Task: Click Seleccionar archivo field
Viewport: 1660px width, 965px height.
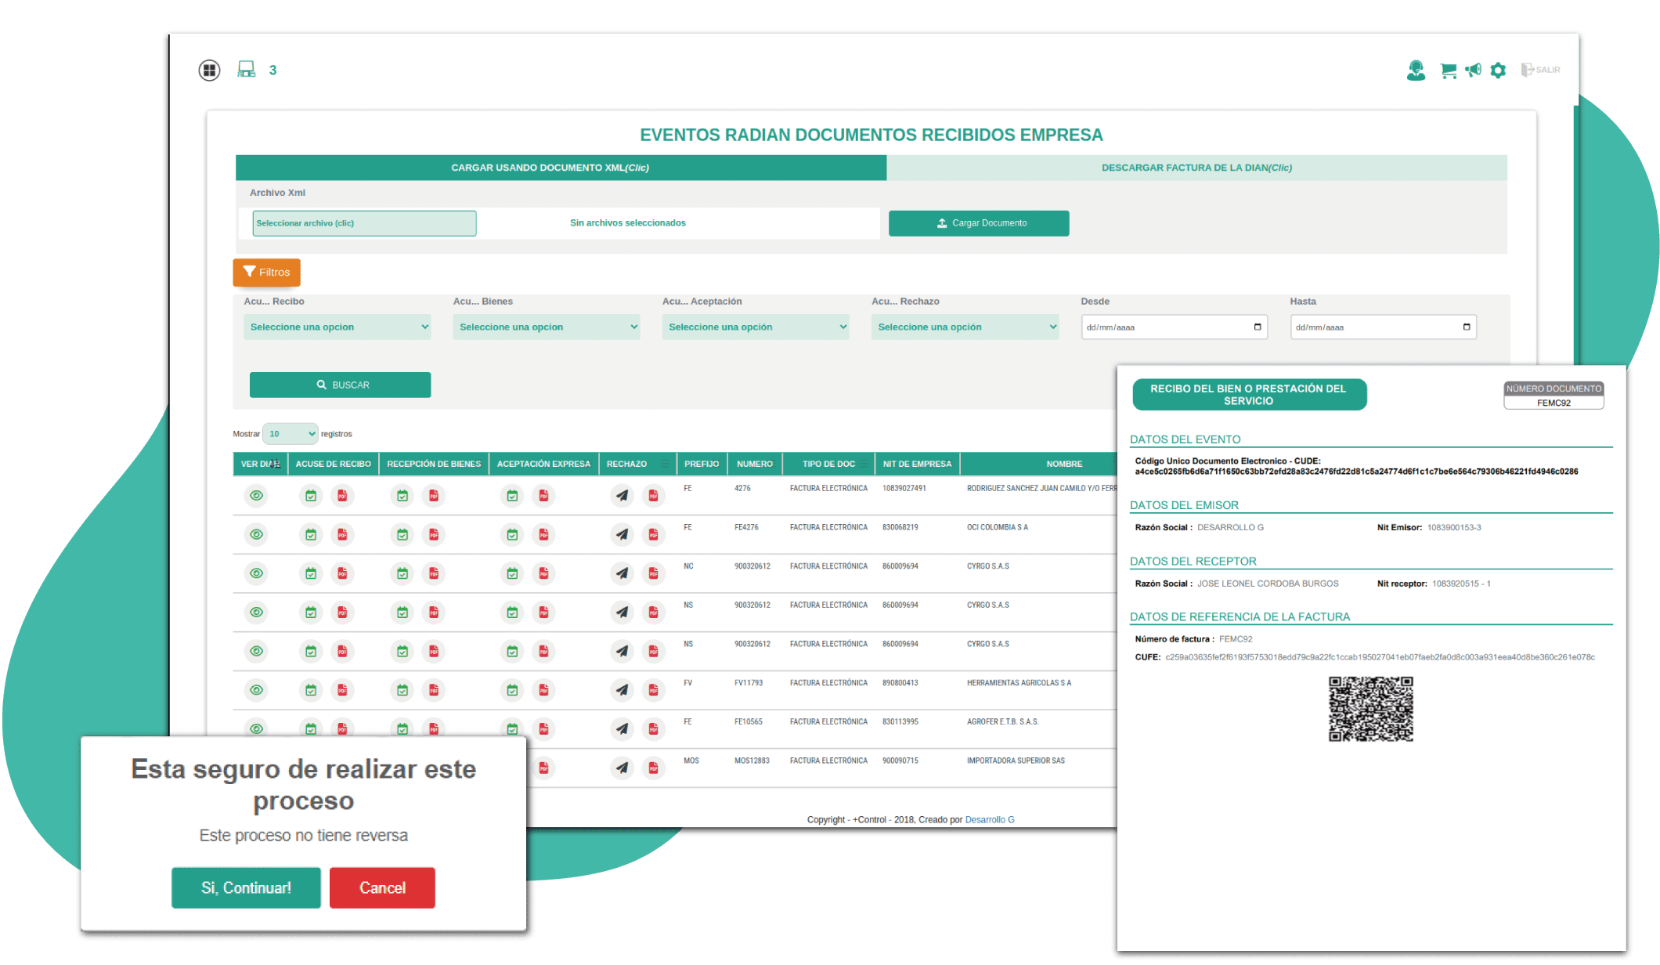Action: click(x=364, y=223)
